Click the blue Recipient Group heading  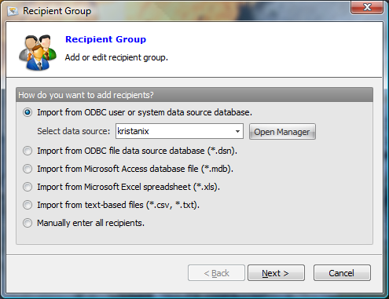tap(105, 39)
